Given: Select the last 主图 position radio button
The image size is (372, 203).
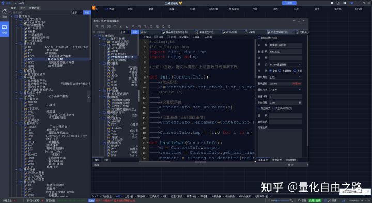Looking at the screenshot, I should pyautogui.click(x=295, y=71).
